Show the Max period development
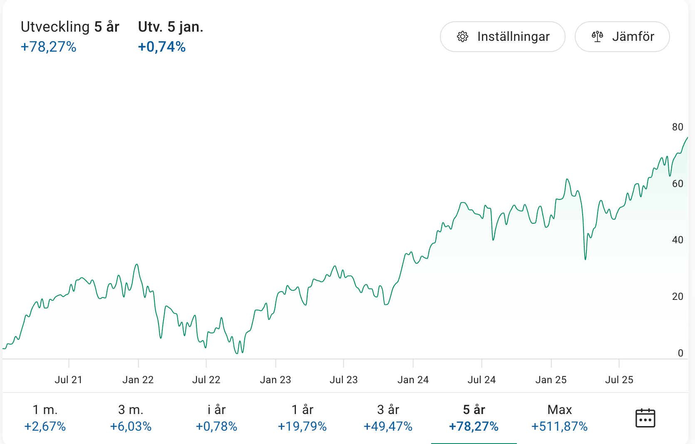Viewport: 695px width, 444px height. 559,418
